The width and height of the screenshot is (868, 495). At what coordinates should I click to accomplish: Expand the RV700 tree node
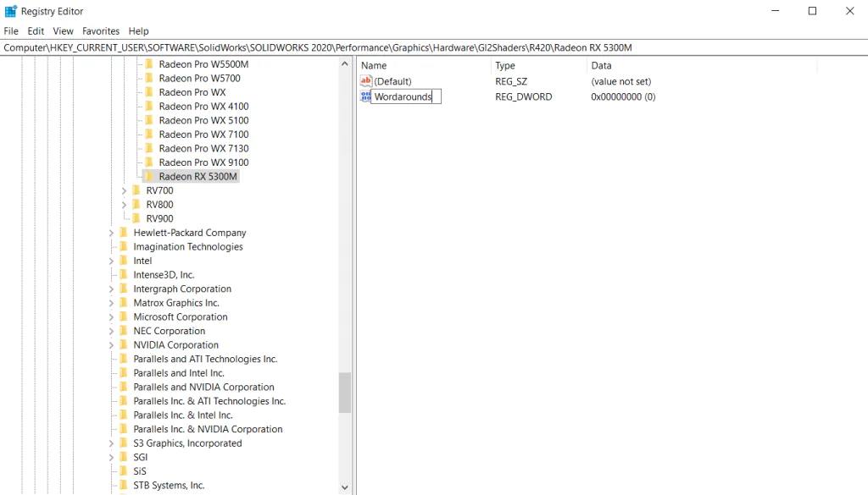pyautogui.click(x=124, y=190)
